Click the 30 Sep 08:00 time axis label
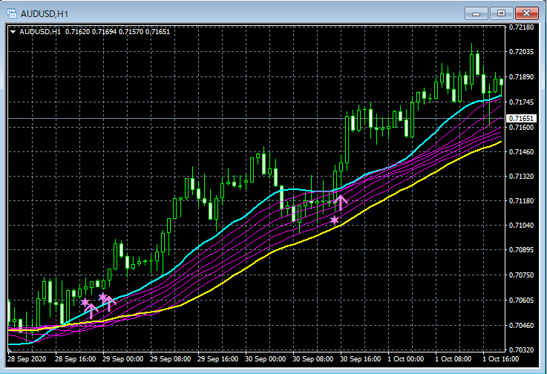Image resolution: width=547 pixels, height=374 pixels. click(x=312, y=359)
